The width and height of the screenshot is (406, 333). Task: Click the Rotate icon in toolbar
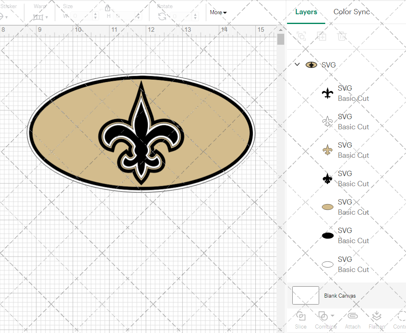162,17
